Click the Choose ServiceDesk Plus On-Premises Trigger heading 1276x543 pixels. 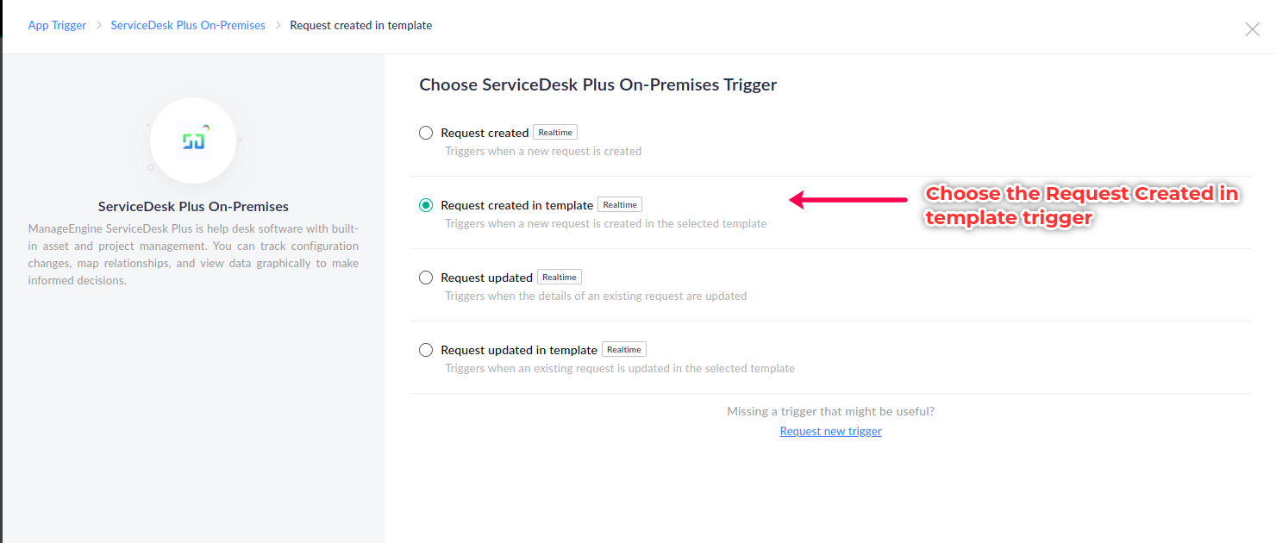point(597,84)
